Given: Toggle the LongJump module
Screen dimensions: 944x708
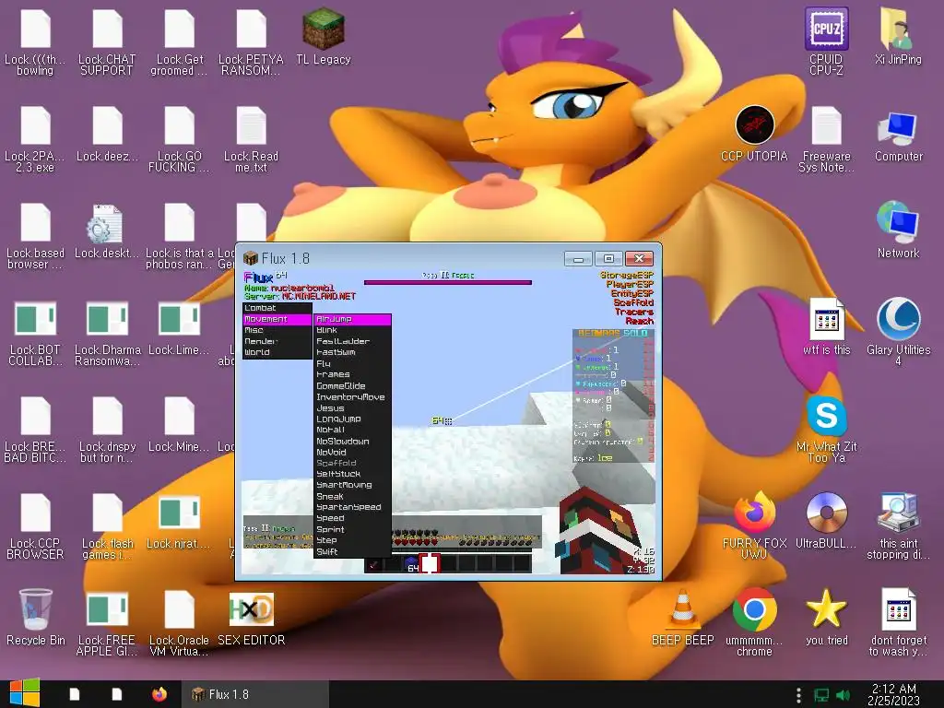Looking at the screenshot, I should [353, 419].
